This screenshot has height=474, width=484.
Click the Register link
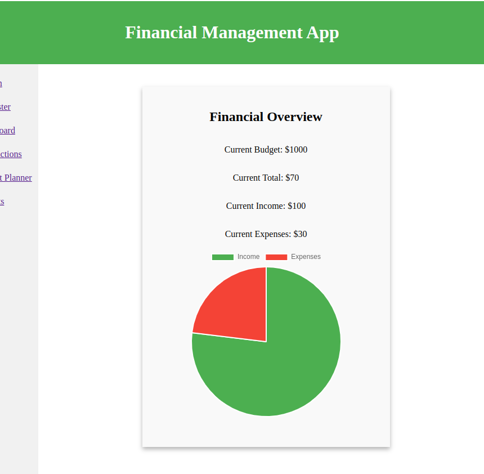pyautogui.click(x=6, y=106)
